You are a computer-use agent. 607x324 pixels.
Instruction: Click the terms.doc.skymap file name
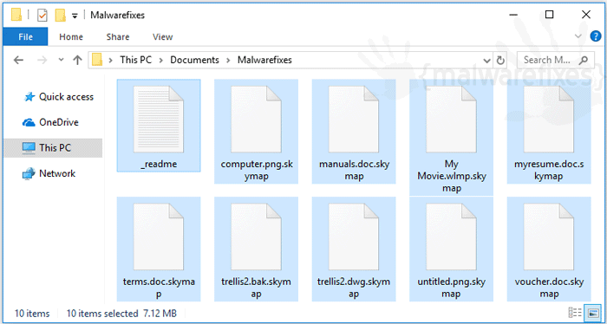[159, 288]
